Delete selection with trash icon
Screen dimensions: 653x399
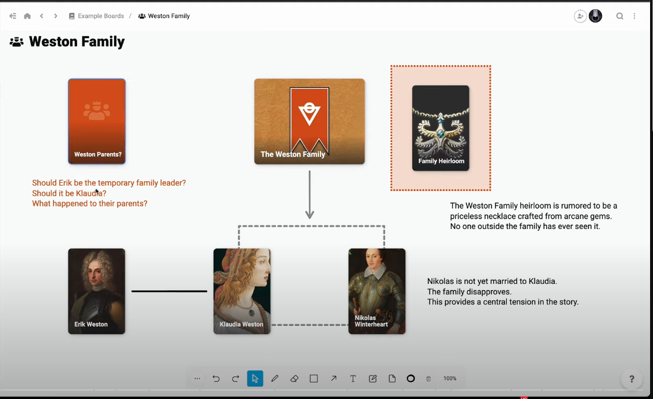[429, 379]
